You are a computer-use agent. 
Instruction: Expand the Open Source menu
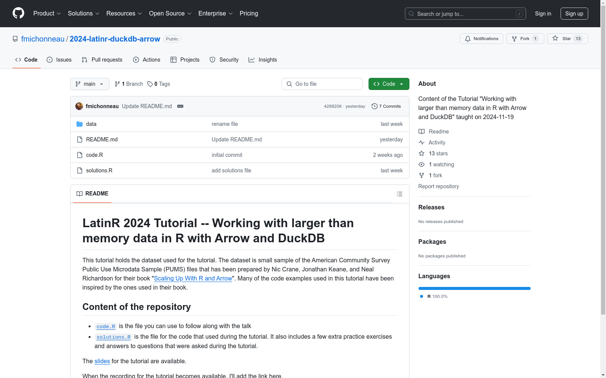170,14
